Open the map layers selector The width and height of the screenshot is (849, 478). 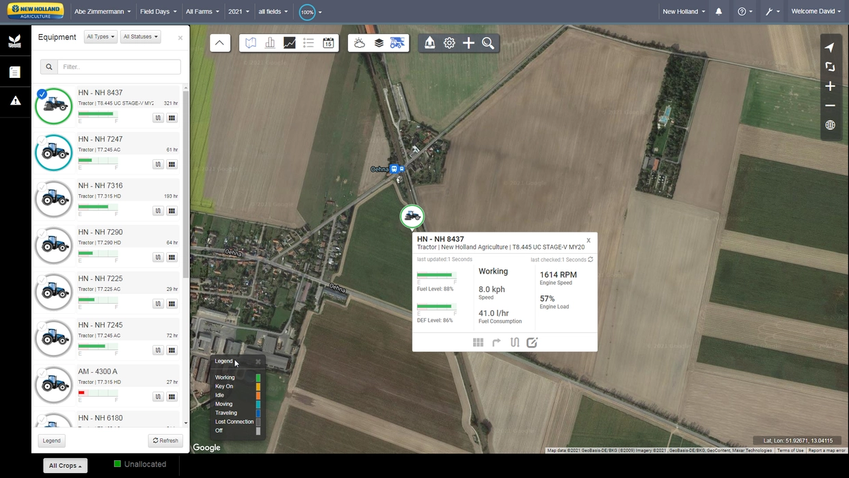379,42
